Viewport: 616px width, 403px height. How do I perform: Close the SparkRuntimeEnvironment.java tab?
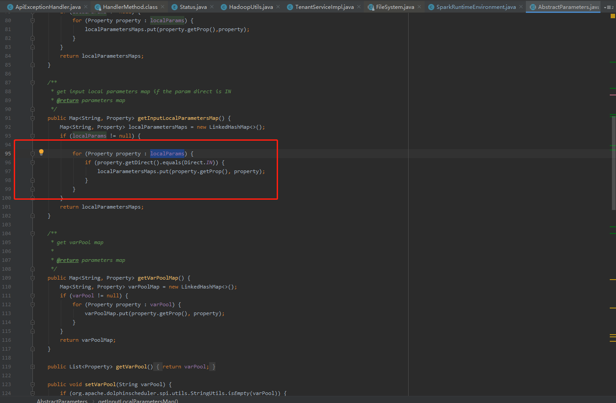(521, 7)
